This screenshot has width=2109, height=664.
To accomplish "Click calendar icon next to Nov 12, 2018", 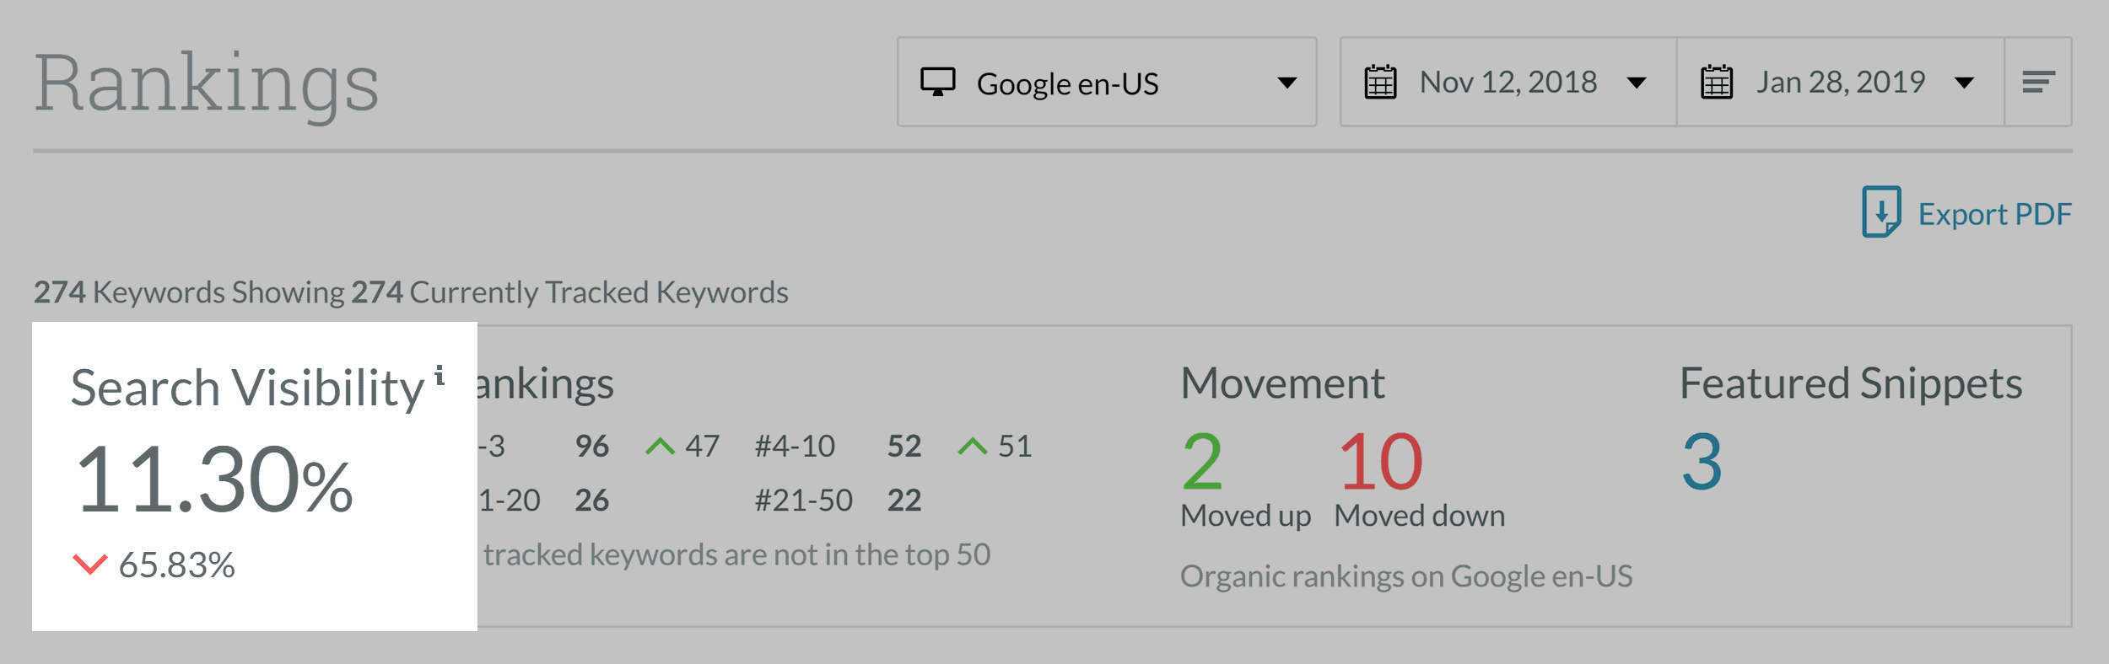I will 1380,82.
